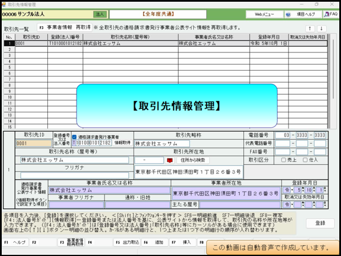Click F3 事業者情報再取得 at bottom bar
The image size is (341, 256).
coord(71,242)
